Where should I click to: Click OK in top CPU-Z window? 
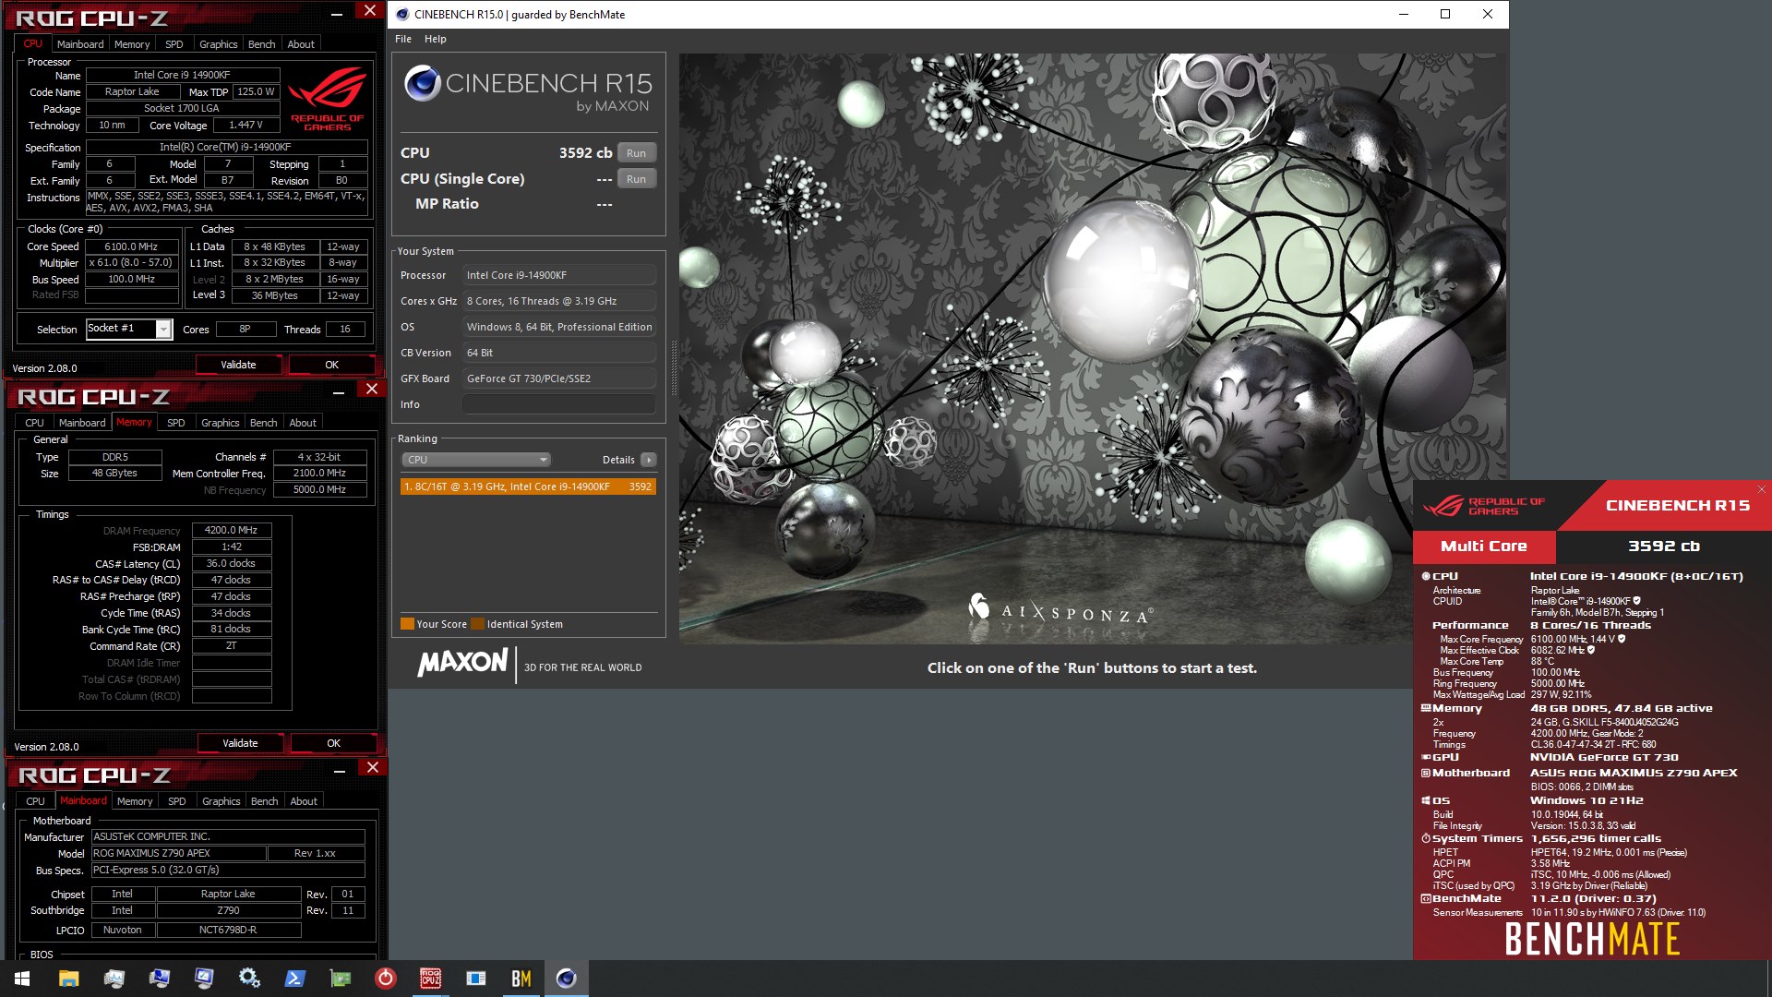332,365
